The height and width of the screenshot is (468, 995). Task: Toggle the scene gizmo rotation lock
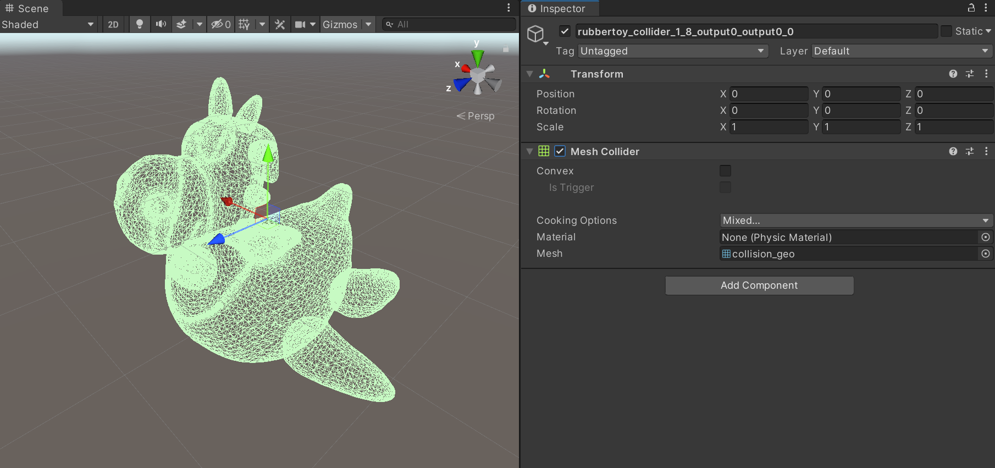click(506, 48)
